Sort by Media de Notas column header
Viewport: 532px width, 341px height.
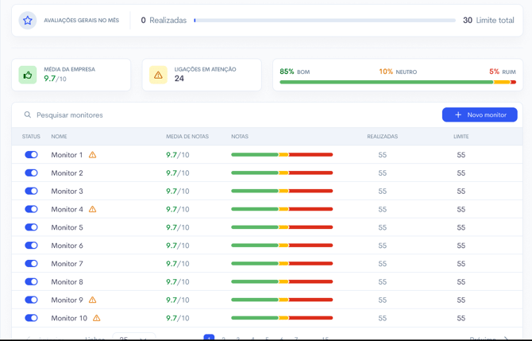tap(187, 137)
